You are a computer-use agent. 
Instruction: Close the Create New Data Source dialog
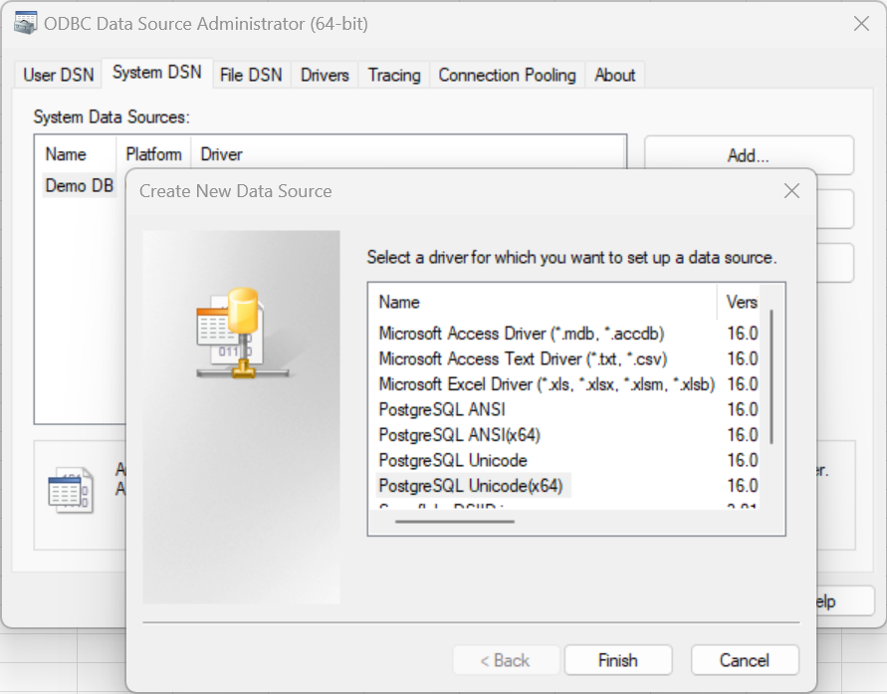791,191
